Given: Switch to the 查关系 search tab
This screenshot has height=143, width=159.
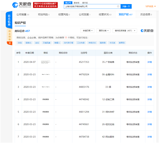Looking at the screenshot, I should [85, 3].
